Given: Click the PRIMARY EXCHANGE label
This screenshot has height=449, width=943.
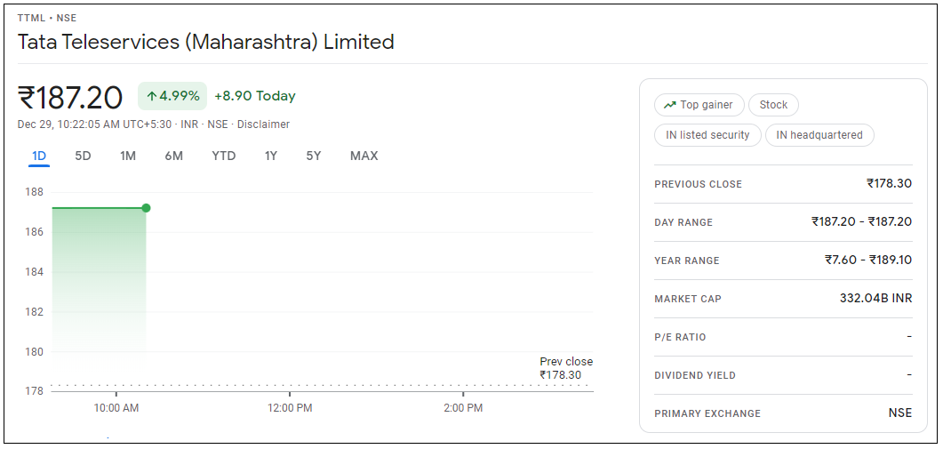Looking at the screenshot, I should (x=707, y=413).
